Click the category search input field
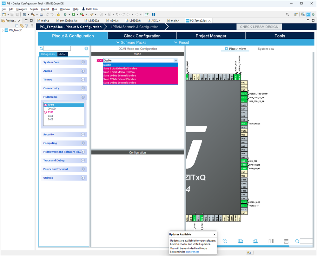The height and width of the screenshot is (256, 317). tap(57, 49)
